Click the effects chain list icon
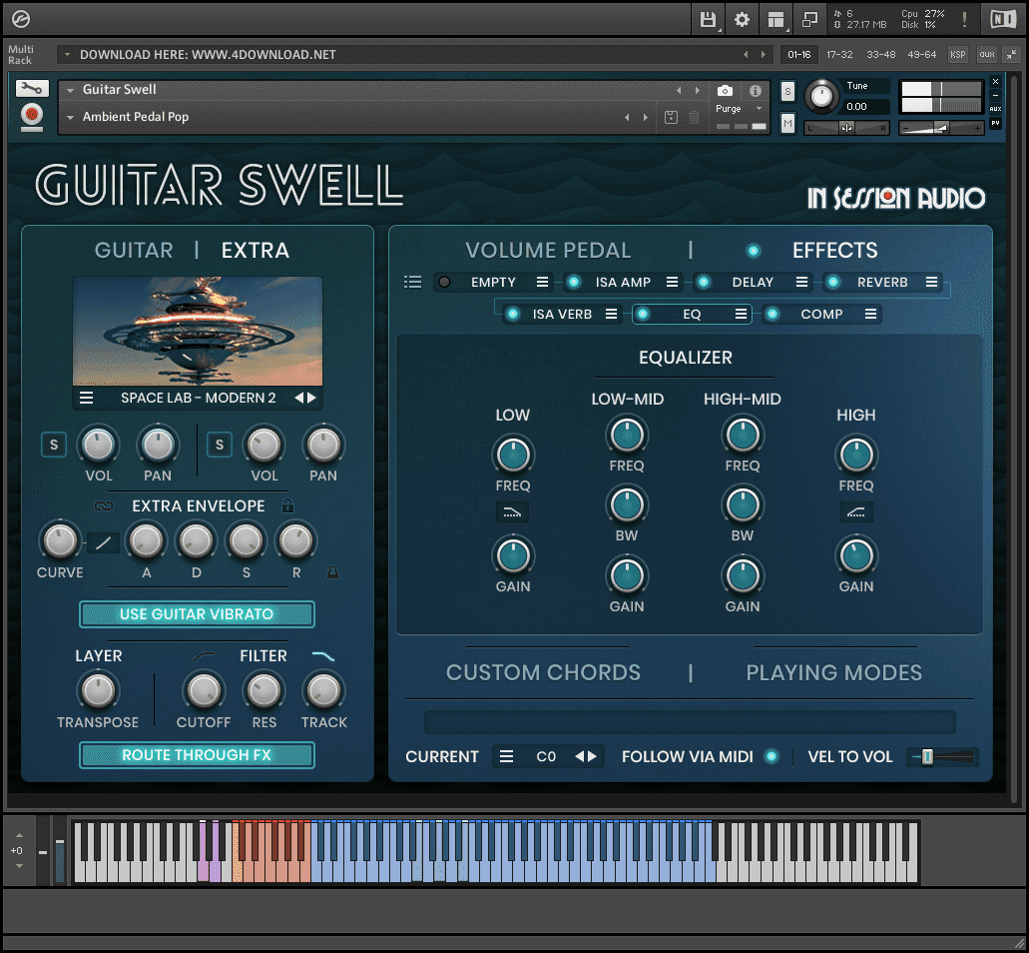The height and width of the screenshot is (953, 1029). pyautogui.click(x=413, y=283)
